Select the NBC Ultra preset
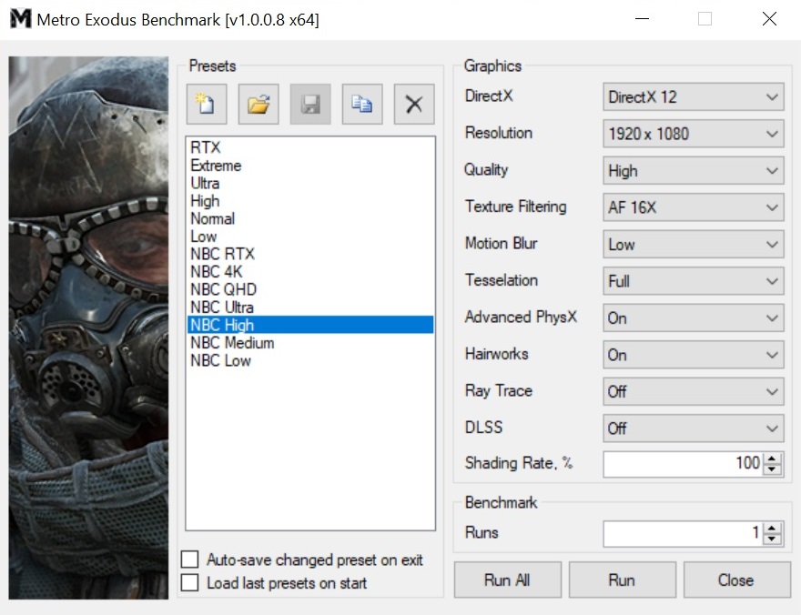Image resolution: width=801 pixels, height=615 pixels. 310,307
